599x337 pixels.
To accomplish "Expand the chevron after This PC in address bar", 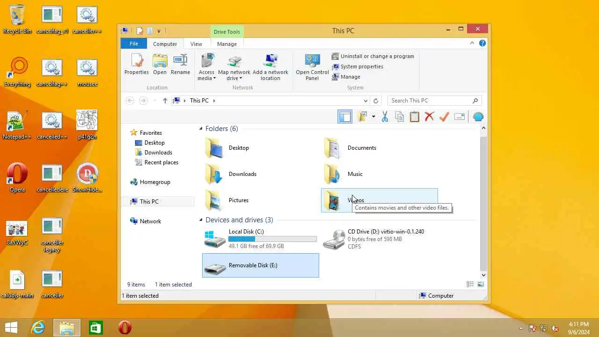I will point(214,101).
